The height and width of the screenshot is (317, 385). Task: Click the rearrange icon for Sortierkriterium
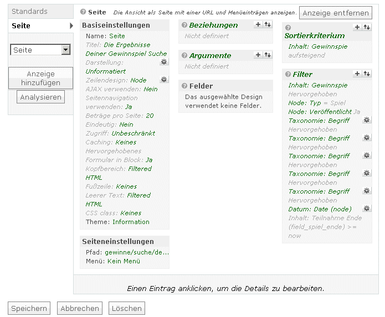point(366,27)
